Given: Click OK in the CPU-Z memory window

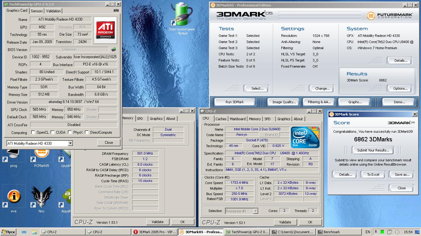Looking at the screenshot, I should tap(182, 222).
